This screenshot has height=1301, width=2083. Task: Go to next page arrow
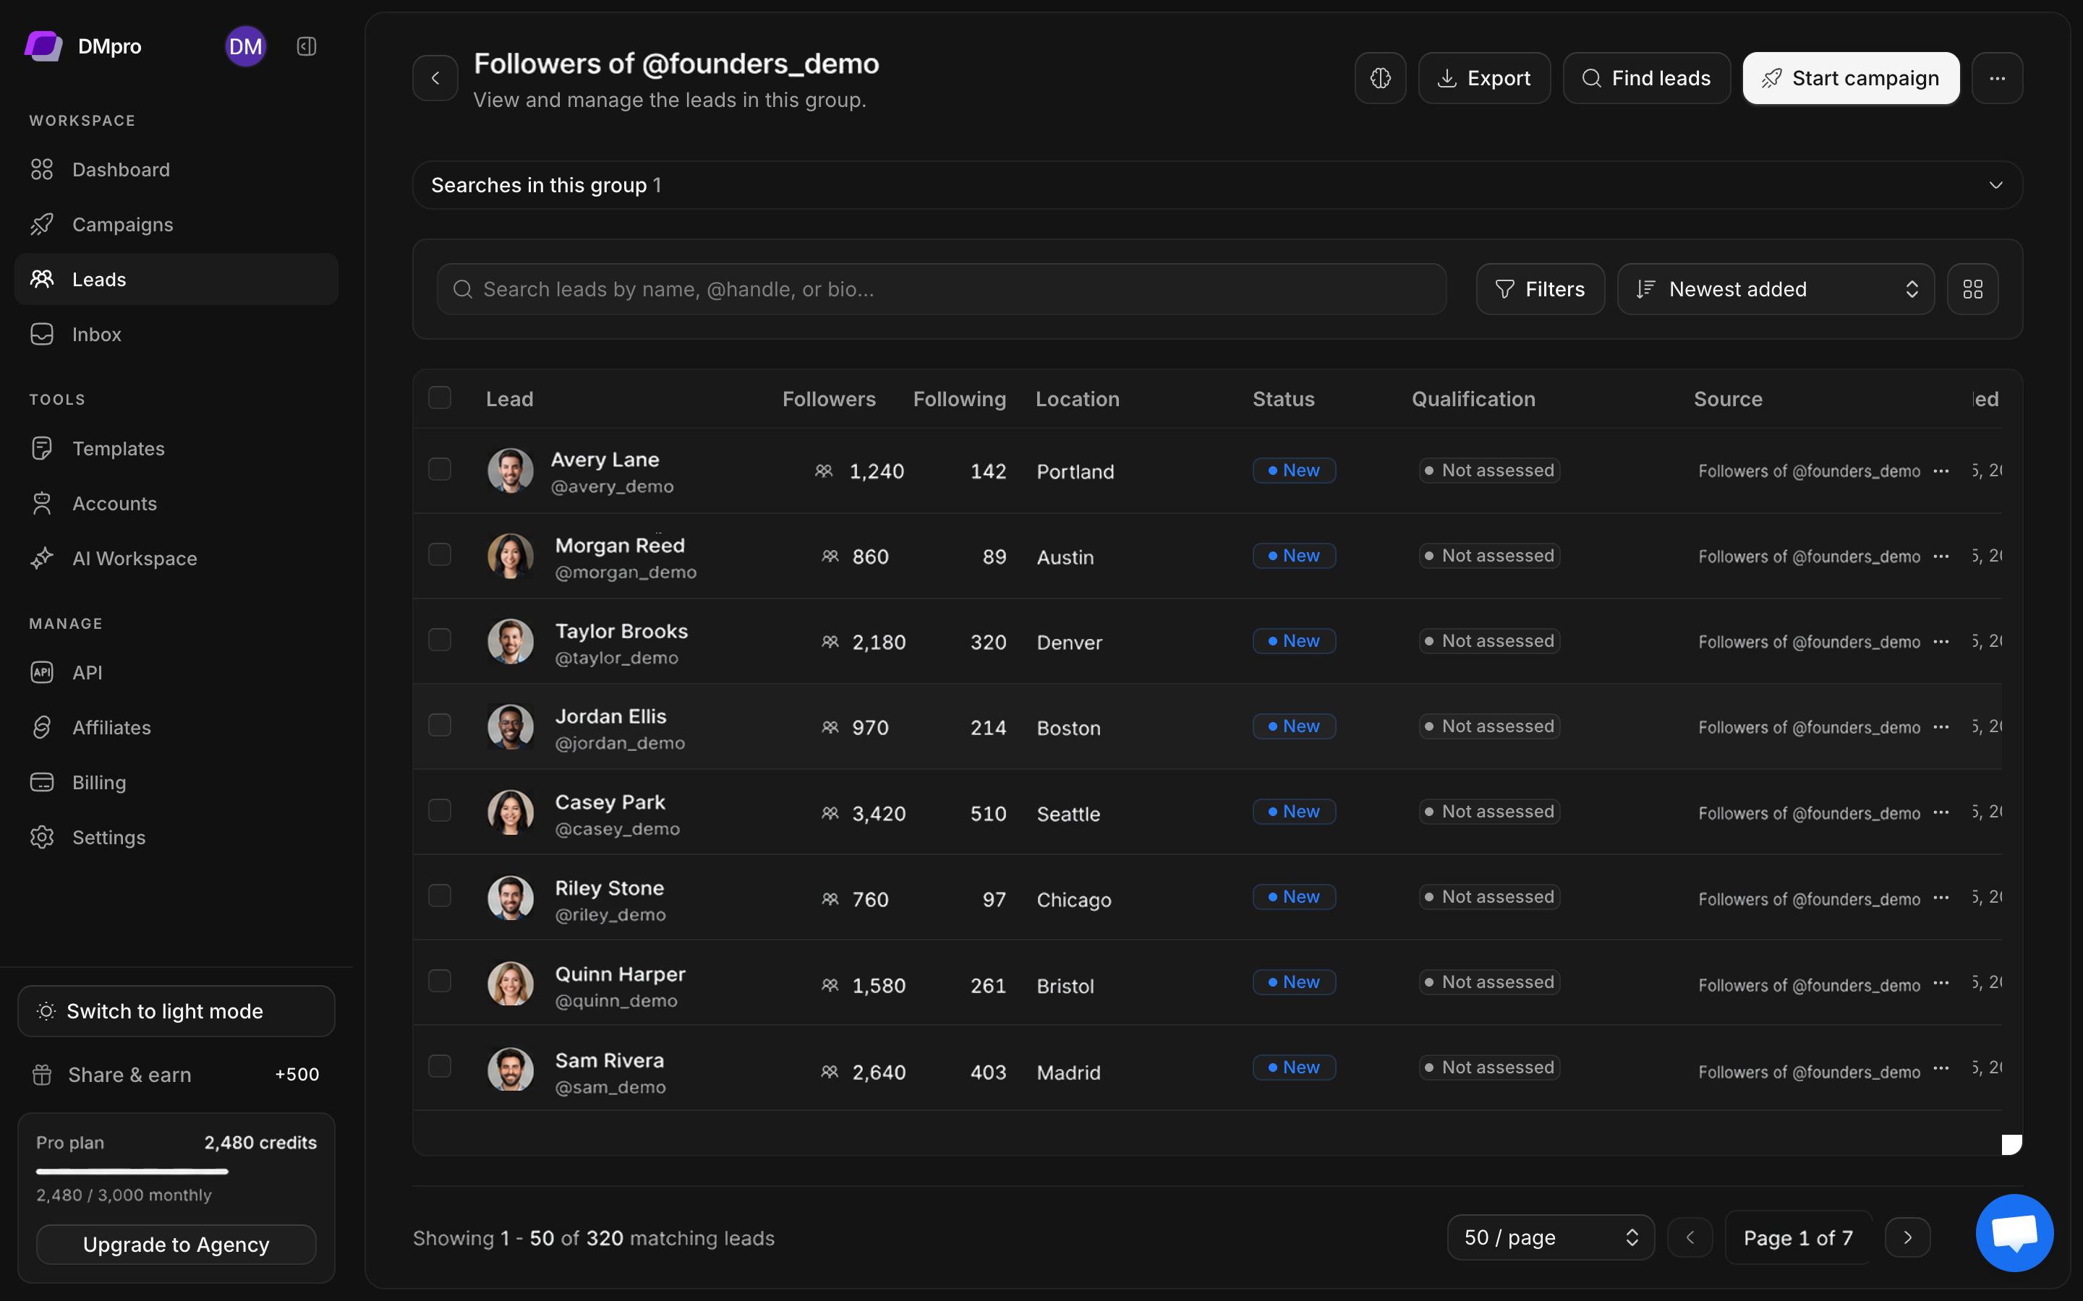click(x=1907, y=1237)
